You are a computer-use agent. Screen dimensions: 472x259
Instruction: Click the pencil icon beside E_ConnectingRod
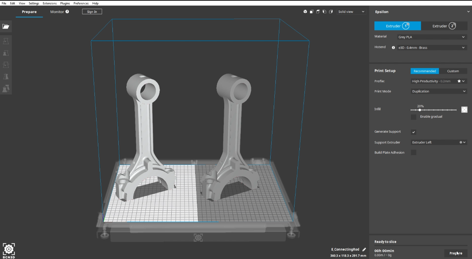[364, 249]
